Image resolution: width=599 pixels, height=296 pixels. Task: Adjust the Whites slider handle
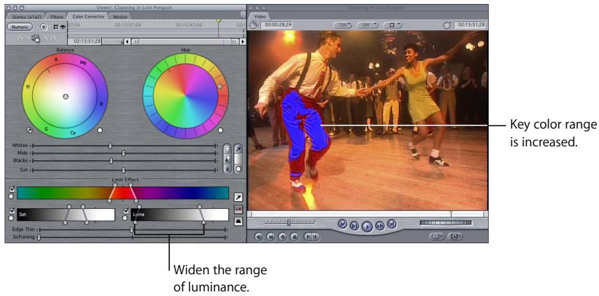click(110, 145)
